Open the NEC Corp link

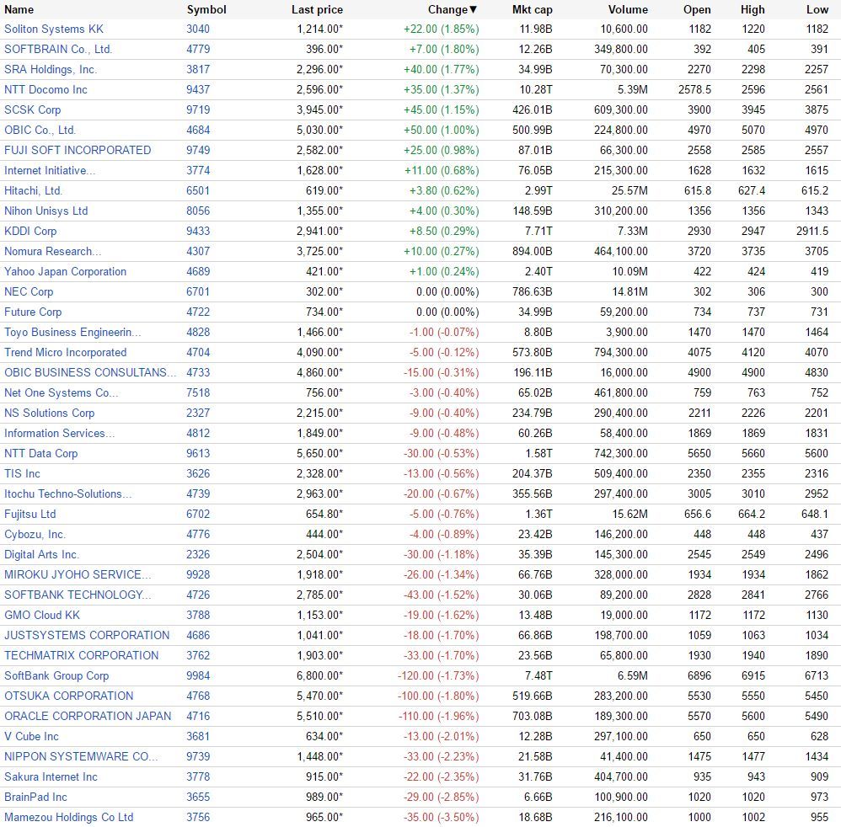tap(29, 291)
